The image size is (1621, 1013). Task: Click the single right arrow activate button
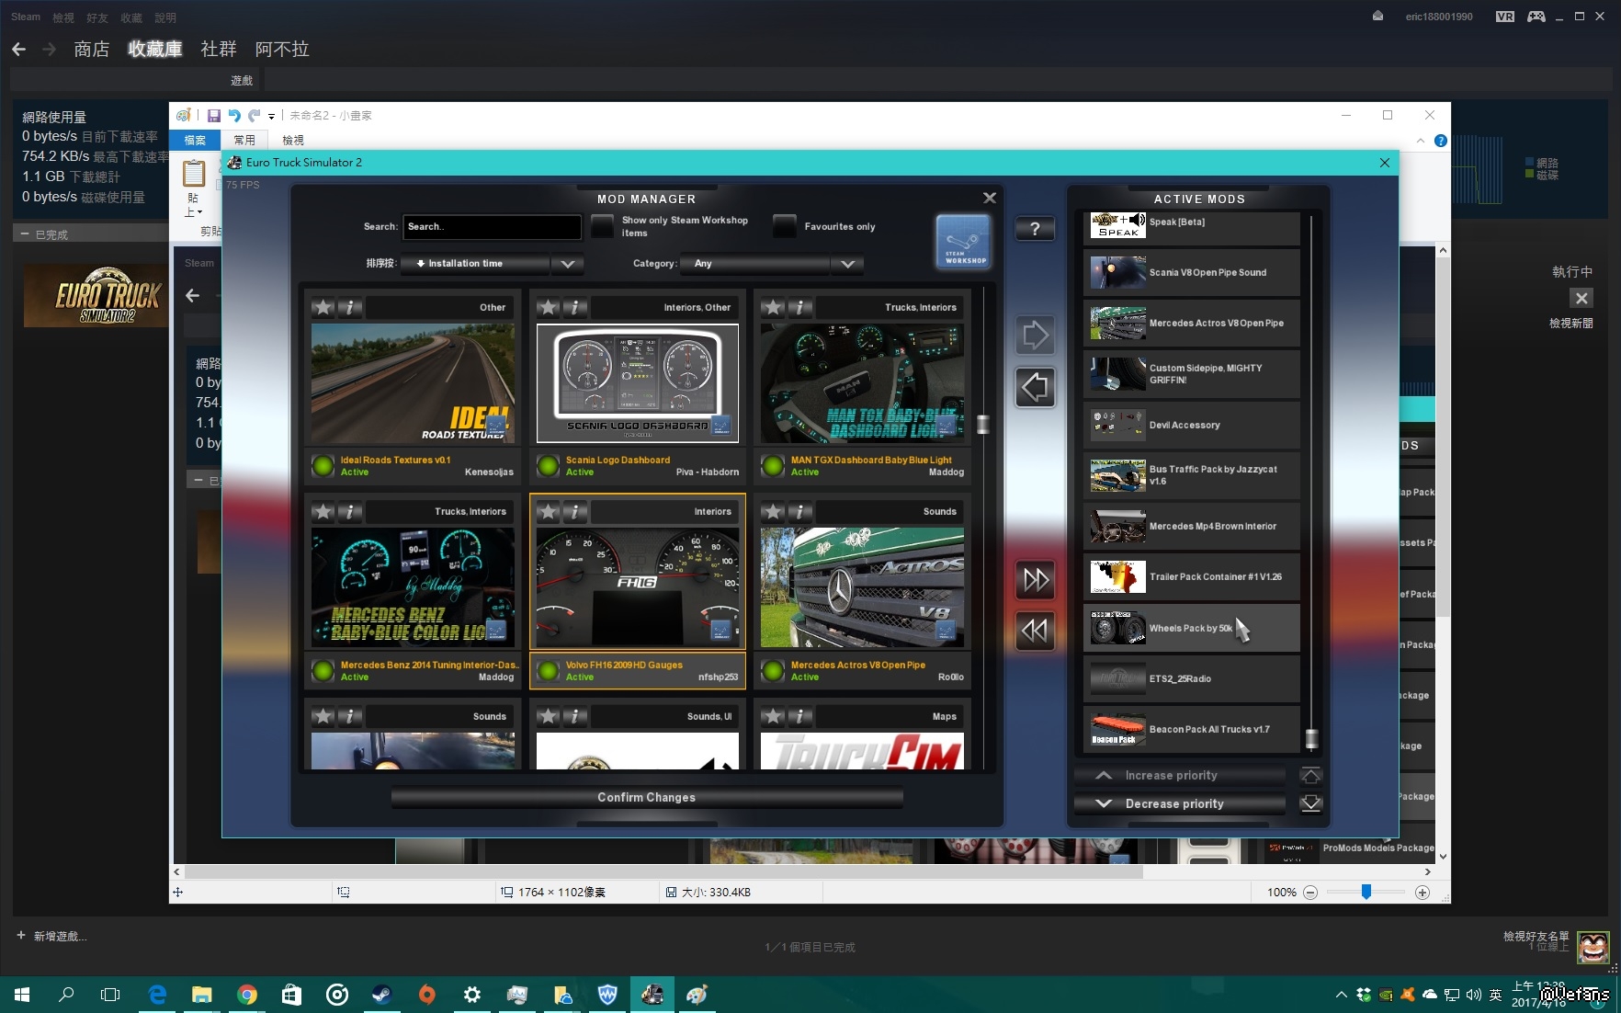1035,336
